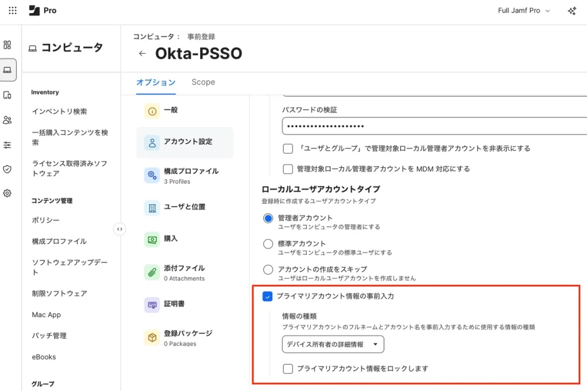The height and width of the screenshot is (391, 587).
Task: Select the 標準アカウント radio button
Action: [268, 244]
